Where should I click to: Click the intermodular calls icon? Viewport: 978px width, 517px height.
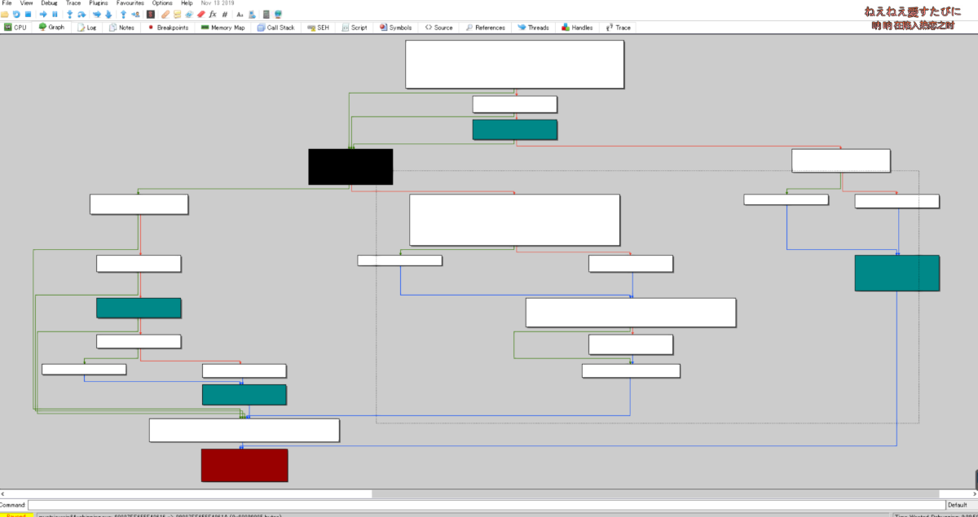[x=252, y=14]
